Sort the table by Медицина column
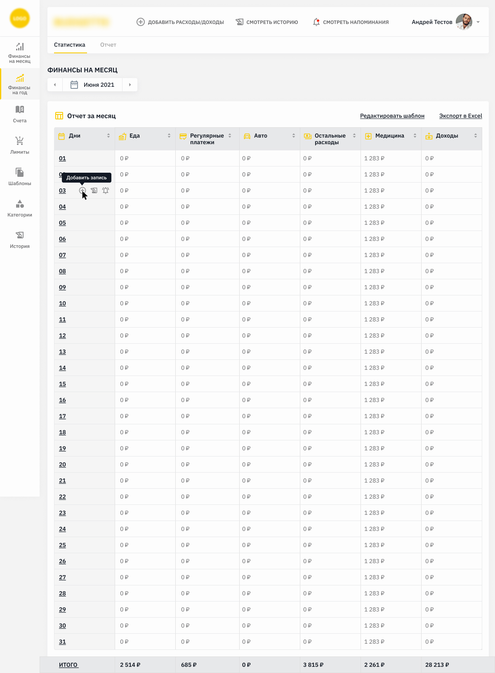The image size is (495, 673). pos(415,136)
